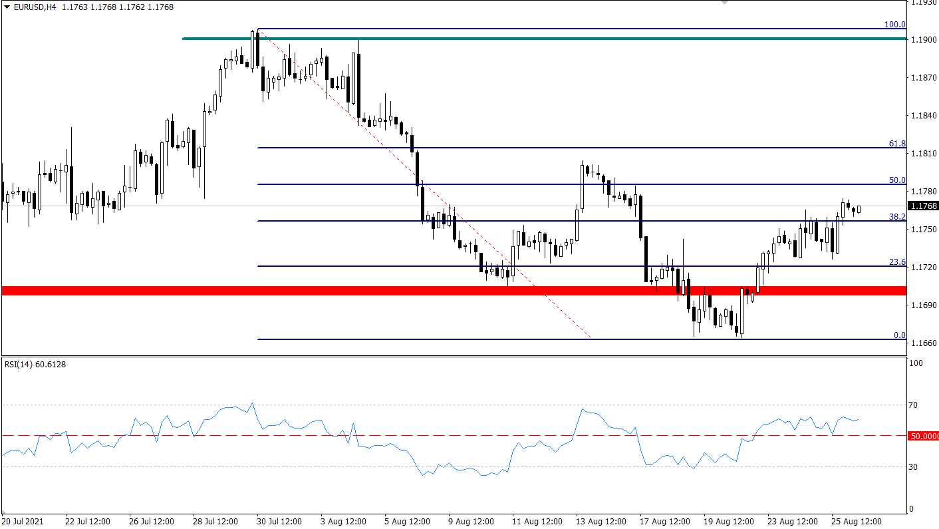Click the Fibonacci 38.2 level label

point(897,216)
